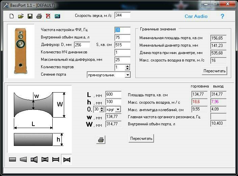The width and height of the screenshot is (238, 176).
Task: Click the W, мм field showing 314,77
Action: point(113,124)
